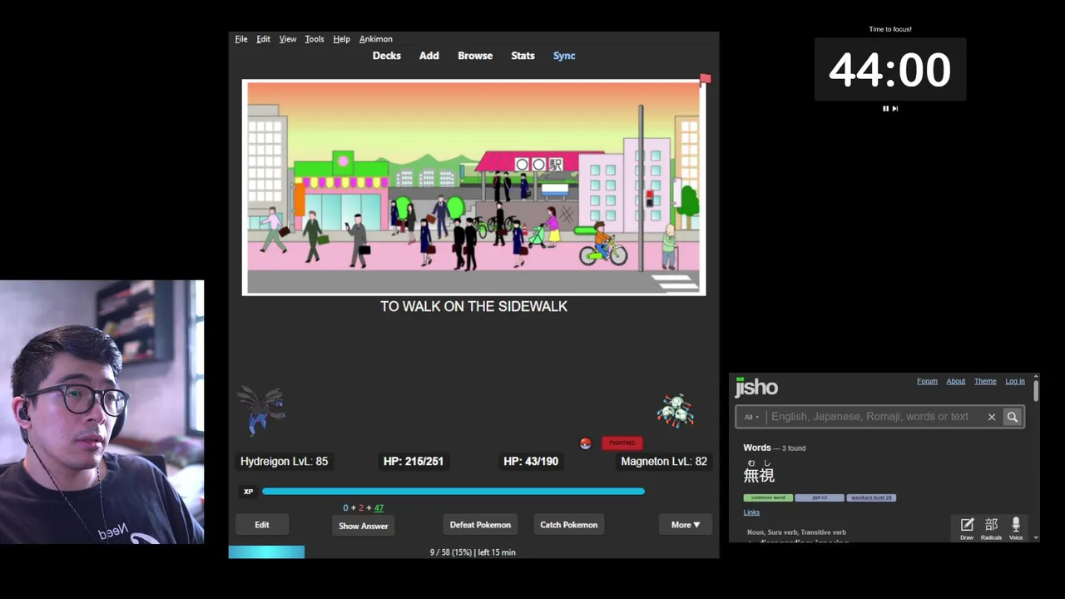Screen dimensions: 1065x599
Task: Click the street scene card image
Action: (474, 187)
